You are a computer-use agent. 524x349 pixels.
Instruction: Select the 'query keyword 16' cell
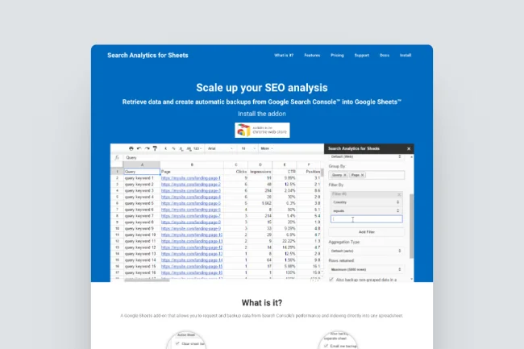coord(142,273)
